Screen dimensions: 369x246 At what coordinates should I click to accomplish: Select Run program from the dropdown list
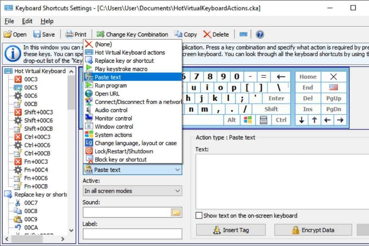coord(111,85)
